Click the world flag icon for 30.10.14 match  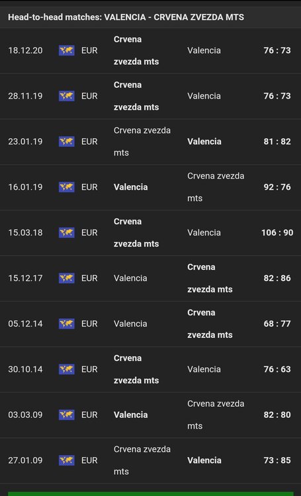pos(66,369)
